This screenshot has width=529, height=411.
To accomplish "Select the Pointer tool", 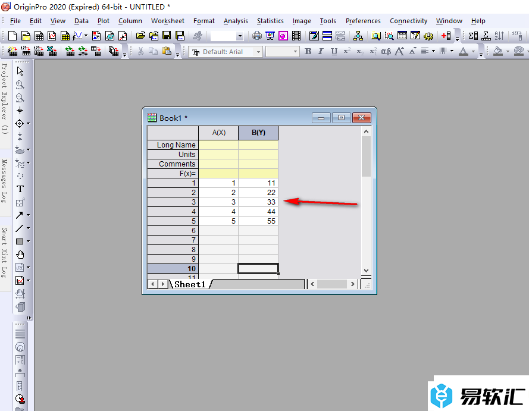I will (20, 71).
